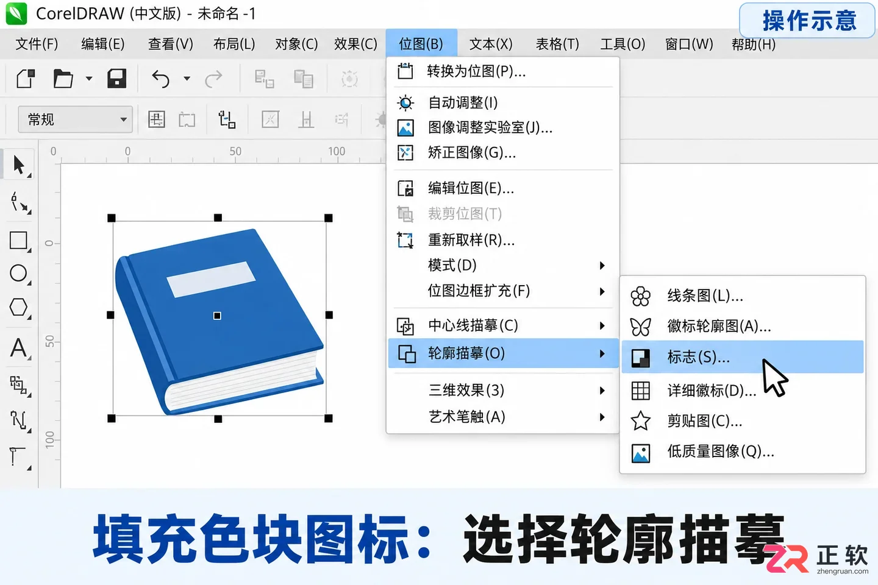Image resolution: width=878 pixels, height=585 pixels.
Task: Open the Undo history dropdown arrow
Action: (x=187, y=79)
